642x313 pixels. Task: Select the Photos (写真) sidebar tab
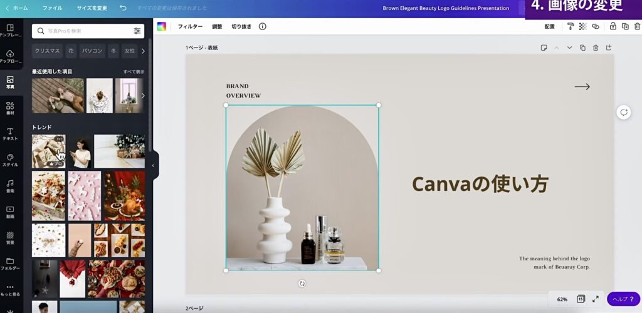10,83
